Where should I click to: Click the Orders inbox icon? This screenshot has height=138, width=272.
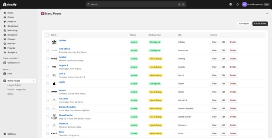[5, 17]
